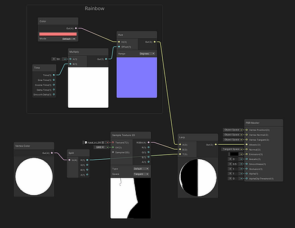This screenshot has height=228, width=295.
Task: Click the Lerp node's T(3) input port
Action: point(180,154)
